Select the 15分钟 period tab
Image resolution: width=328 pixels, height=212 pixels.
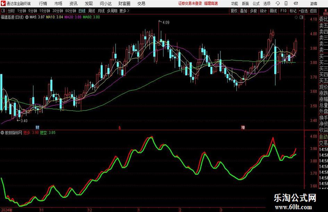click(x=45, y=11)
